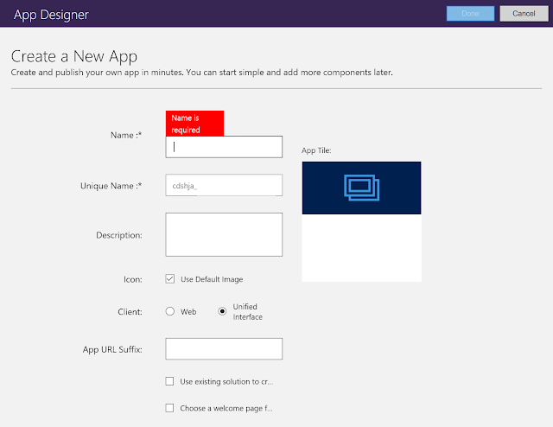
Task: Click the Use Default Image label
Action: point(212,279)
